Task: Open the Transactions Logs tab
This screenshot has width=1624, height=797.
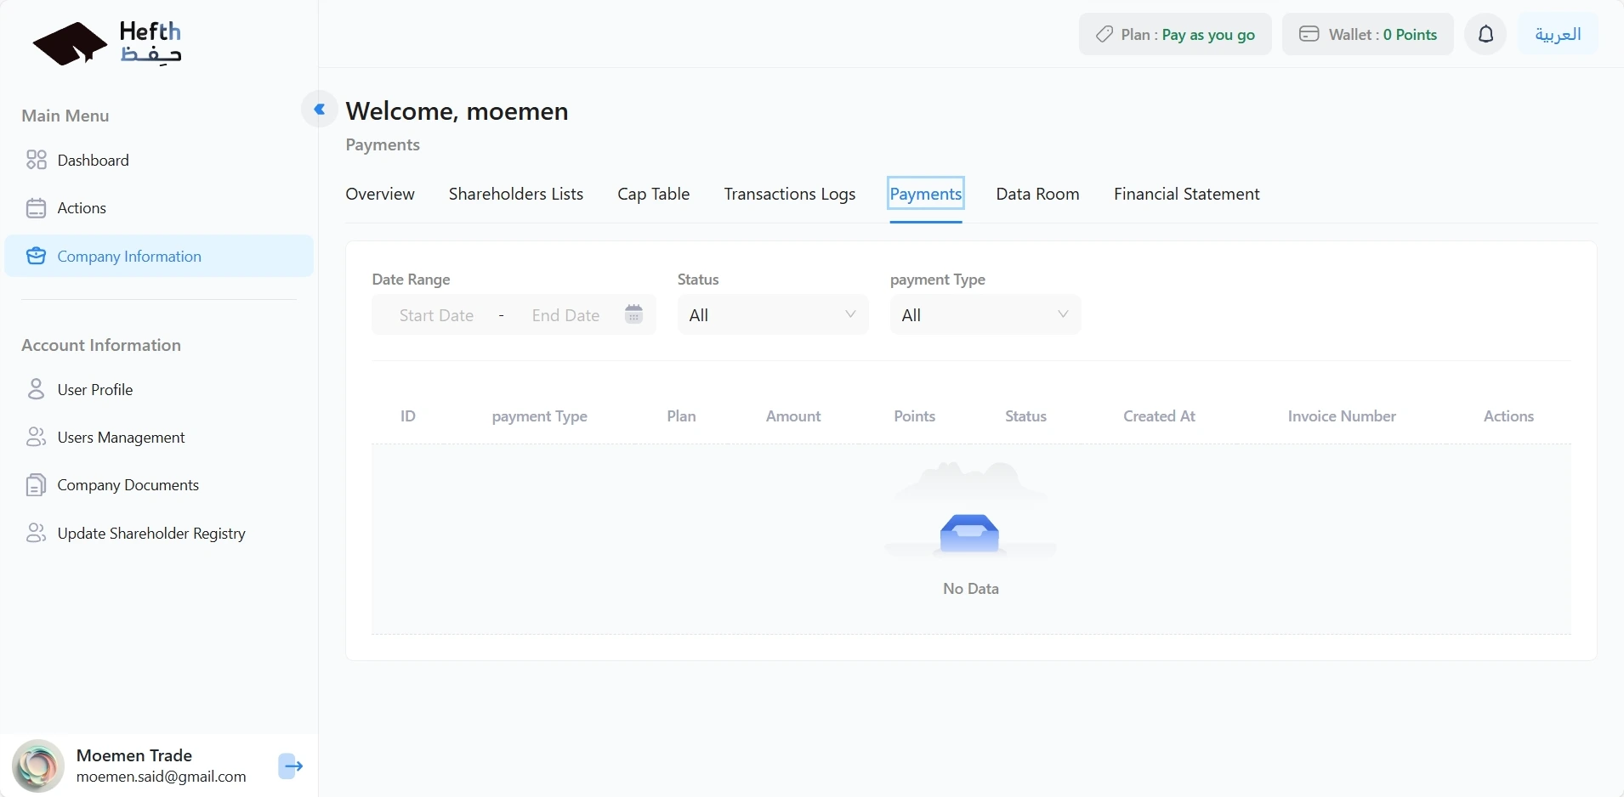Action: (x=789, y=195)
